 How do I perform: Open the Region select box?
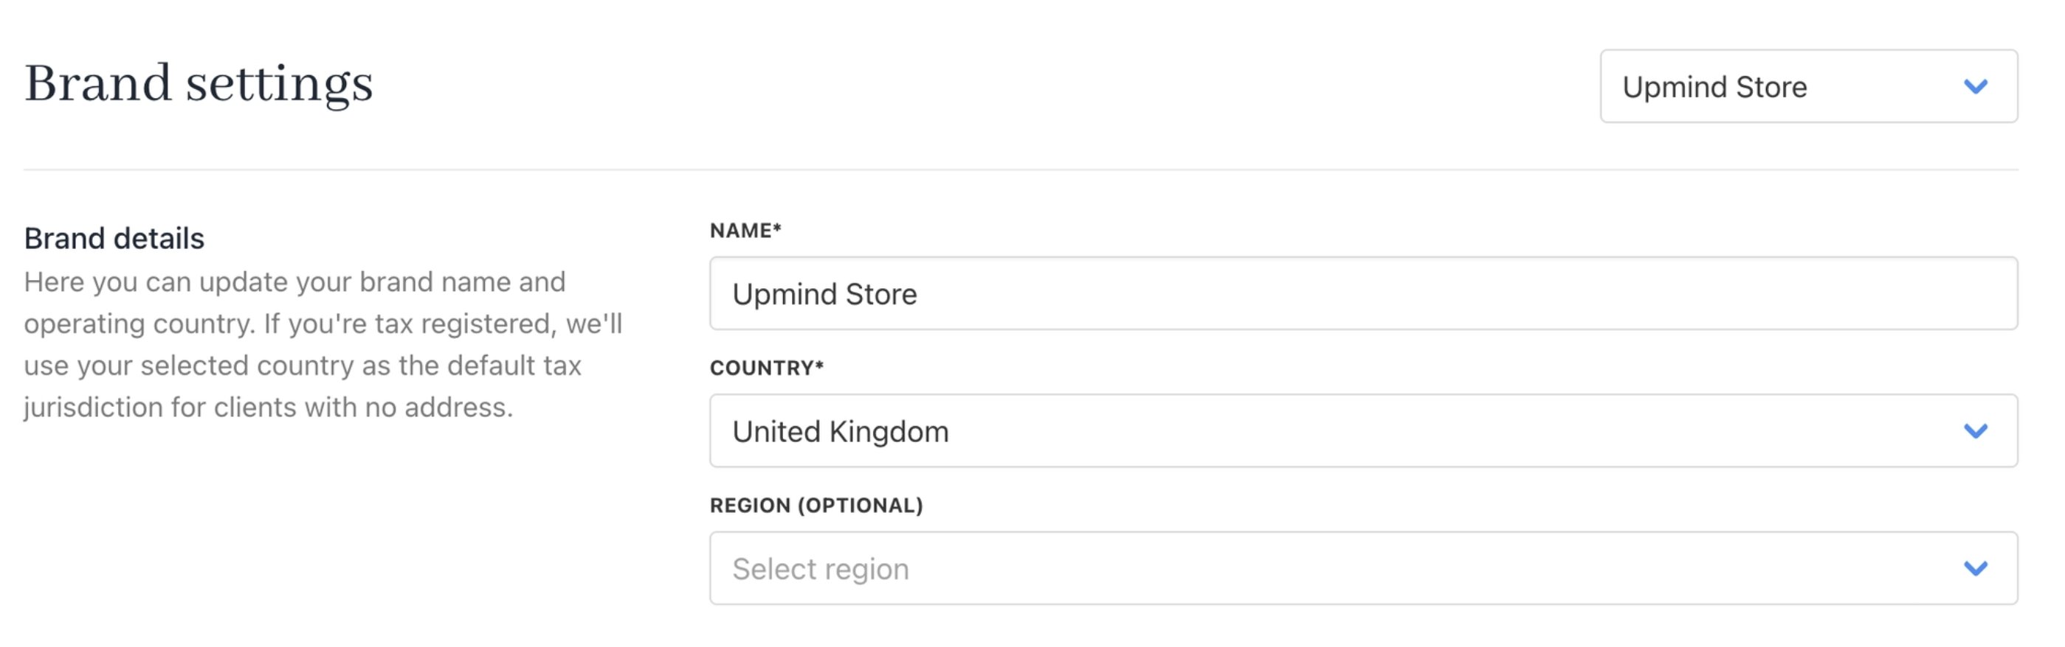pos(1363,569)
